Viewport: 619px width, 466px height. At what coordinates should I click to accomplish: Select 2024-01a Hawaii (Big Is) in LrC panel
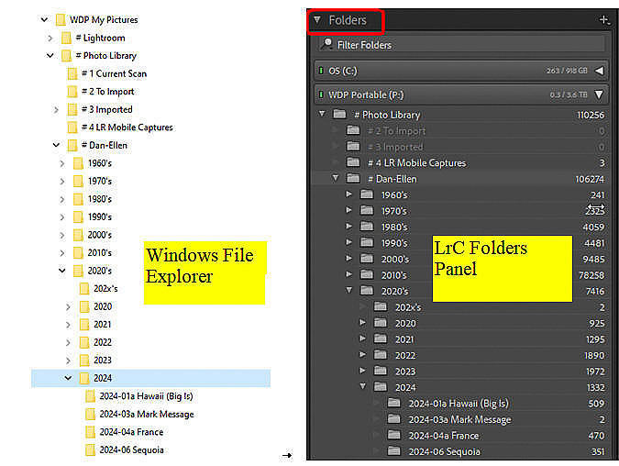[459, 404]
